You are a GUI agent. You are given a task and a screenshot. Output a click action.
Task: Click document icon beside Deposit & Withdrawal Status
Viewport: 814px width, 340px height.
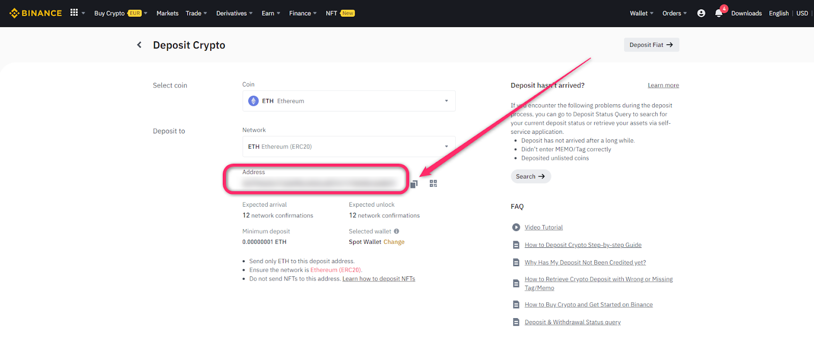pos(516,322)
